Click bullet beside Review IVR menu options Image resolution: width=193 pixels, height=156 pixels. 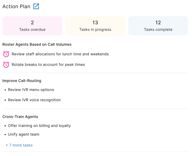[x=5, y=90]
